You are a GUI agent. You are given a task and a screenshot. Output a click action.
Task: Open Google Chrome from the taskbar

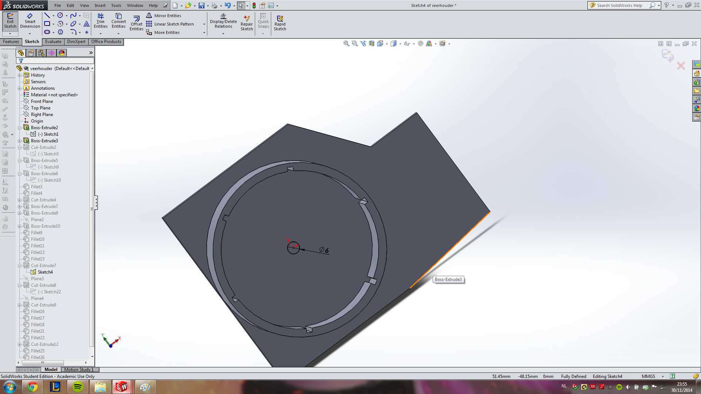pyautogui.click(x=32, y=387)
